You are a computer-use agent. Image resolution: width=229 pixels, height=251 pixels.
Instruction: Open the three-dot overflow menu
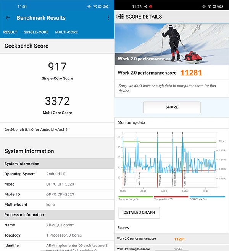pos(108,18)
